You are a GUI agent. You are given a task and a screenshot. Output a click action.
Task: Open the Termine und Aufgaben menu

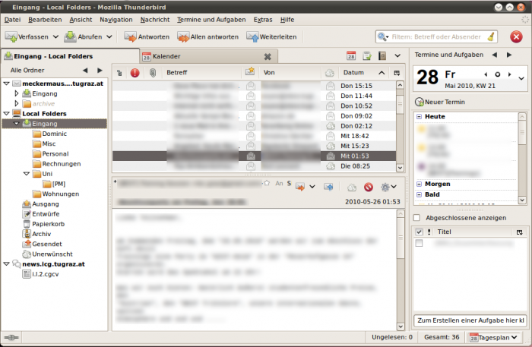coord(211,20)
